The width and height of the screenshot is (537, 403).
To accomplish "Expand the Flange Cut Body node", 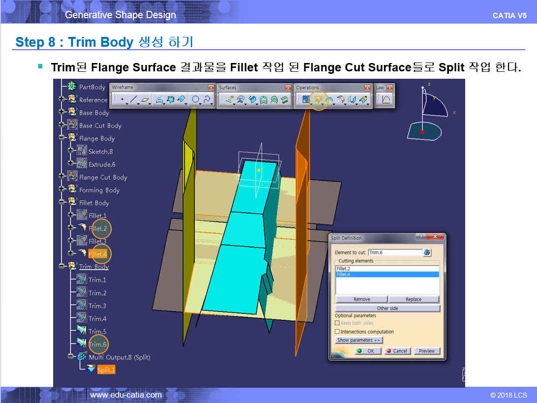I will [62, 177].
